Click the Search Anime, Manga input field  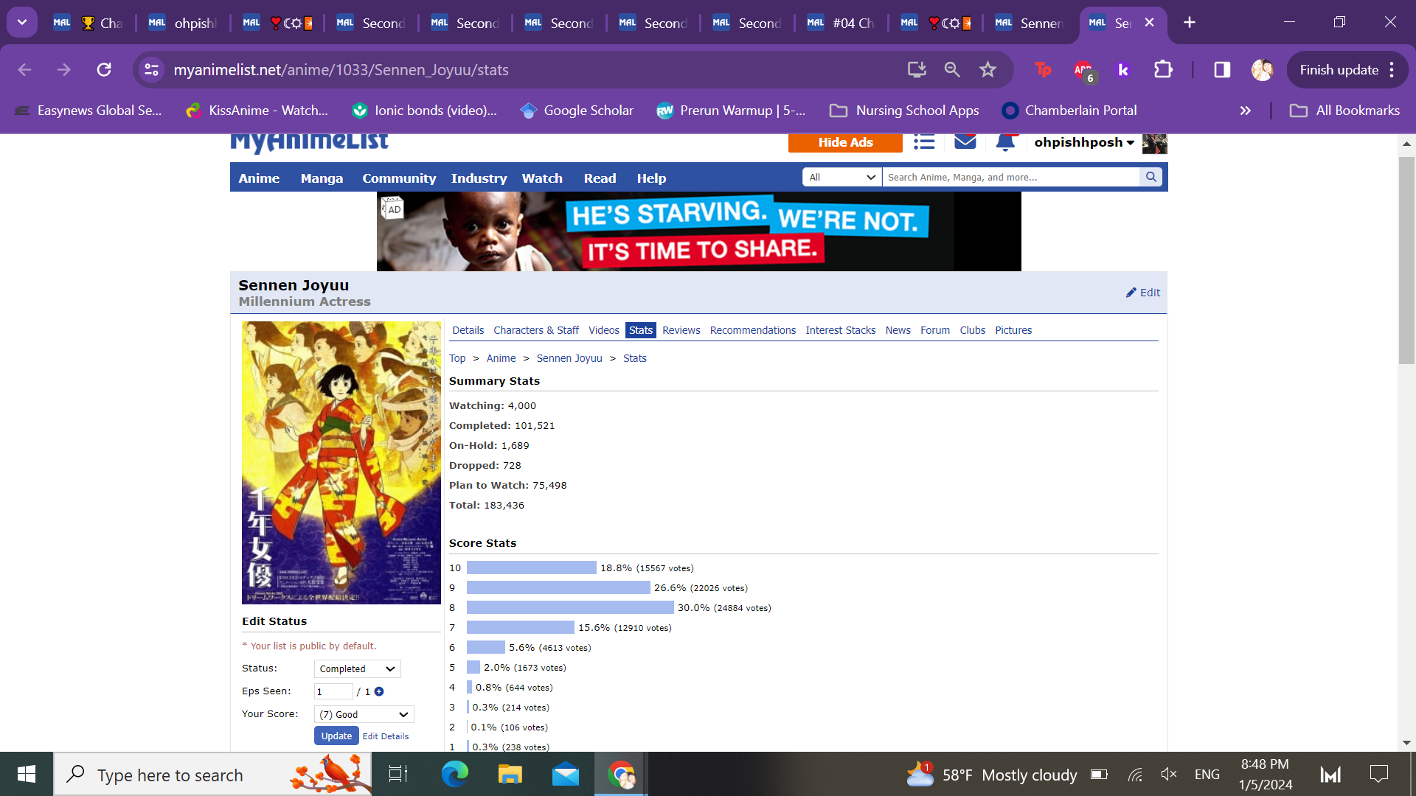pyautogui.click(x=1011, y=177)
